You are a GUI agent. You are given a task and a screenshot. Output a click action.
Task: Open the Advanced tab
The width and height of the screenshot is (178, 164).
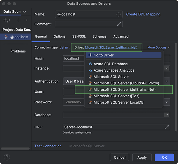[121, 36]
